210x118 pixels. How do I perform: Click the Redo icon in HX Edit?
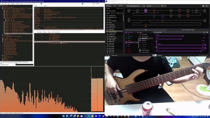coord(165,6)
